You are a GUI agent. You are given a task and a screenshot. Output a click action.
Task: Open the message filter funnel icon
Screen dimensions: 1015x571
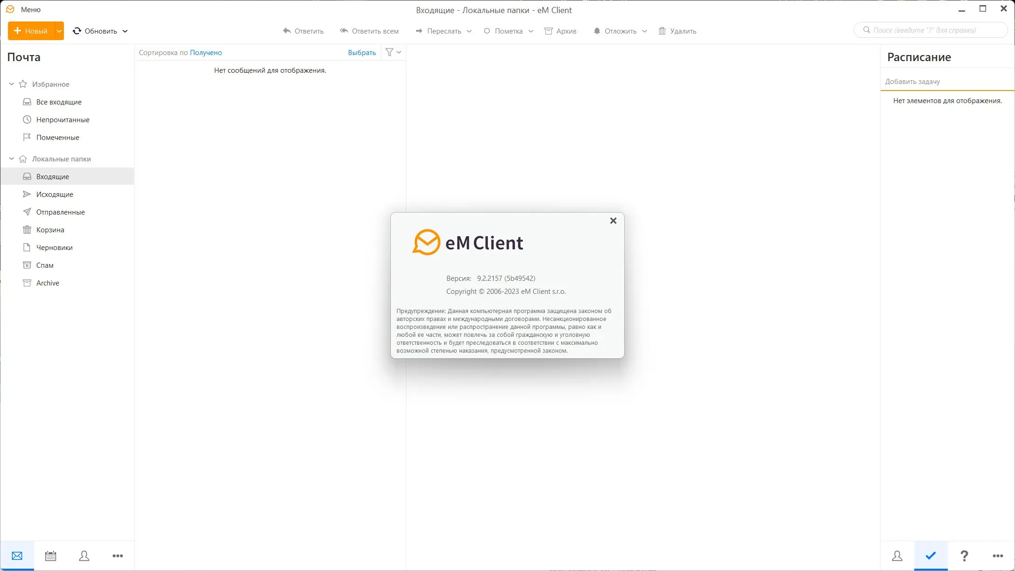tap(390, 52)
